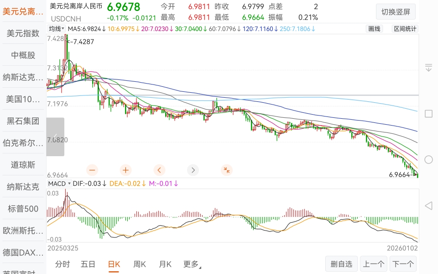Viewport: 438px width, 274px height.
Task: Open the MACD indicator dropdown
Action: [59, 184]
